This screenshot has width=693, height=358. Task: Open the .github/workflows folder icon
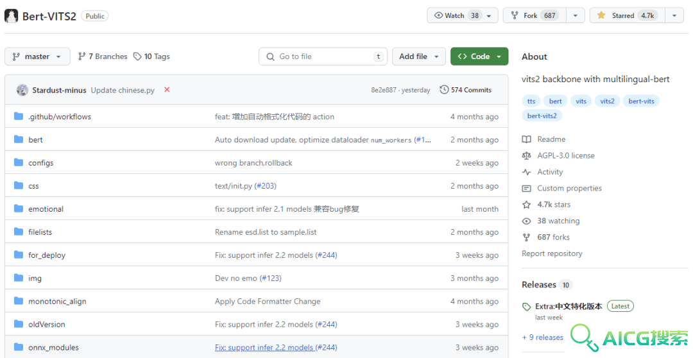pyautogui.click(x=19, y=116)
